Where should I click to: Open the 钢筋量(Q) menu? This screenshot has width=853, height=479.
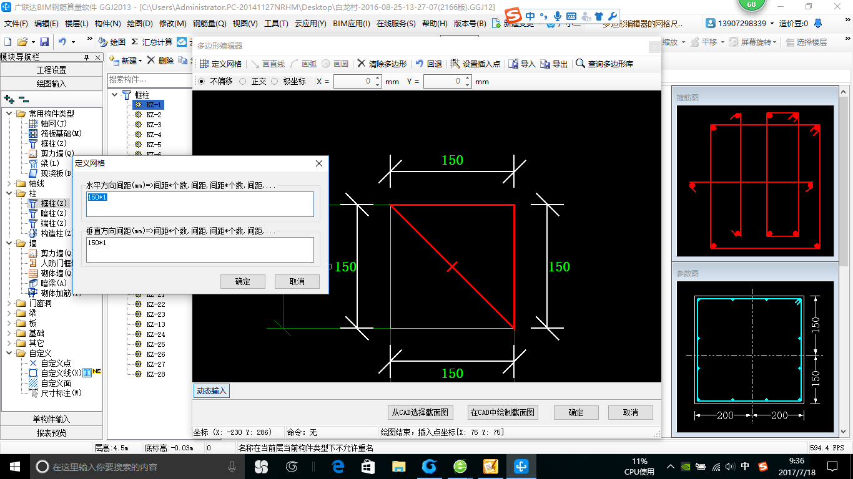tap(209, 23)
